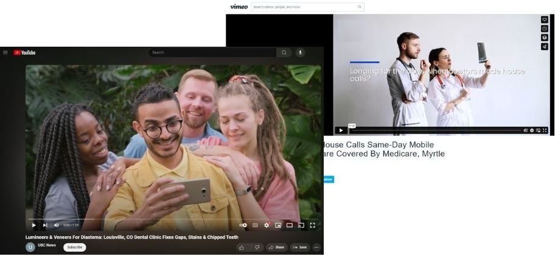Click the YouTube voice search microphone
Viewport: 555px width, 255px height.
tap(300, 53)
